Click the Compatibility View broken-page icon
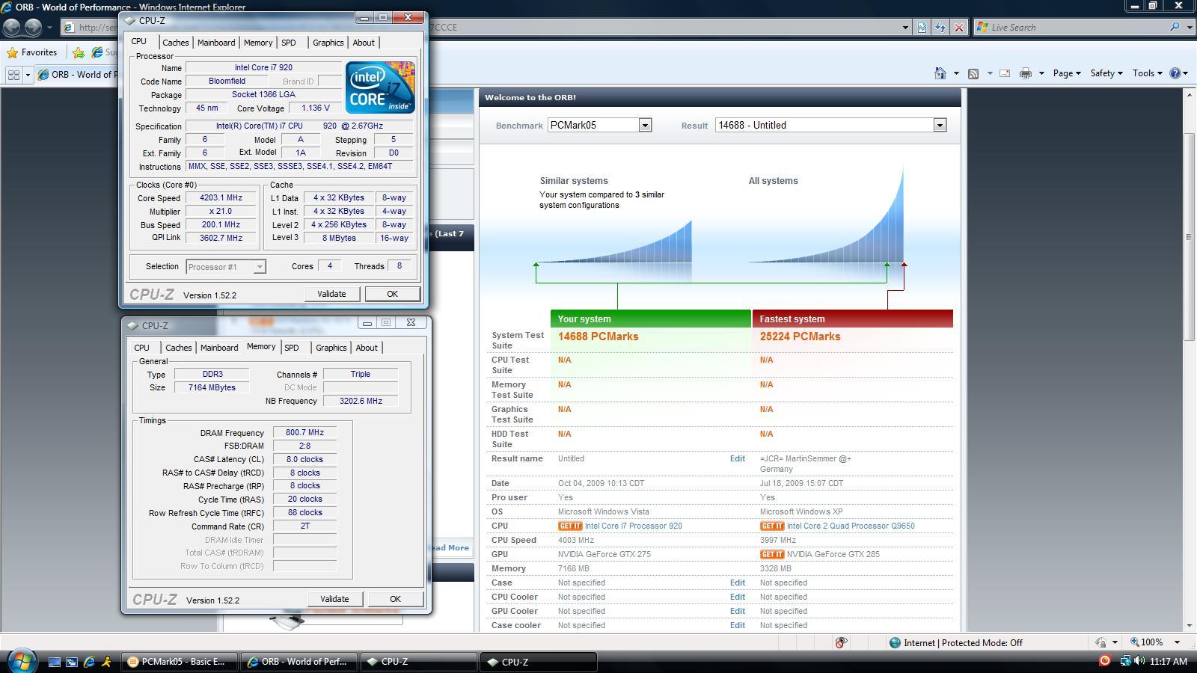1197x673 pixels. tap(922, 28)
